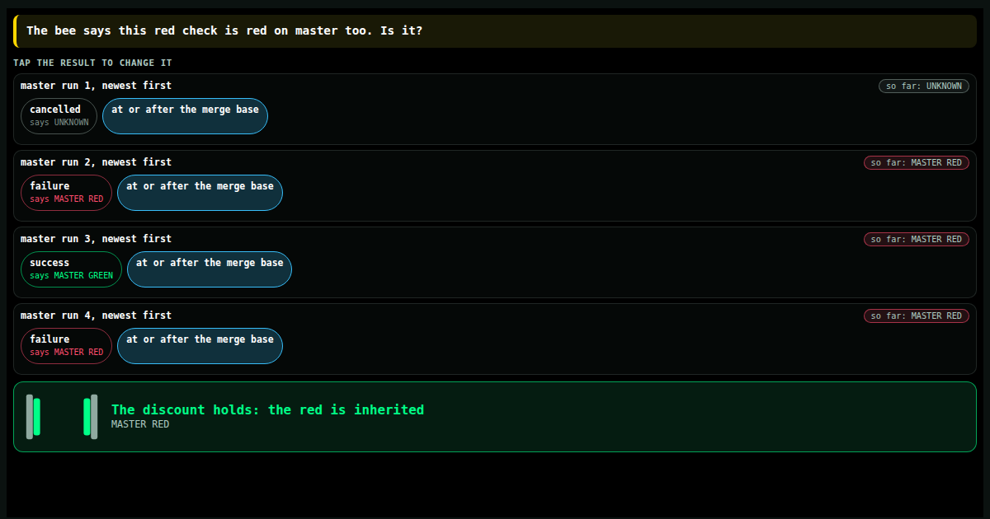Change the "failure" result in master run 2
Image resolution: width=990 pixels, height=519 pixels.
click(x=66, y=193)
